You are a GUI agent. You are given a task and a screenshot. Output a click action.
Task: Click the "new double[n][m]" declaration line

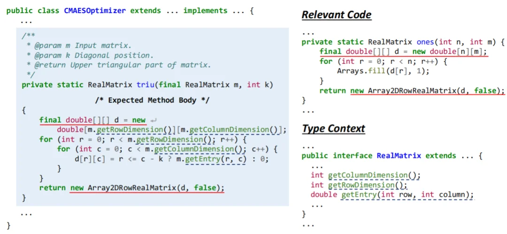[403, 52]
